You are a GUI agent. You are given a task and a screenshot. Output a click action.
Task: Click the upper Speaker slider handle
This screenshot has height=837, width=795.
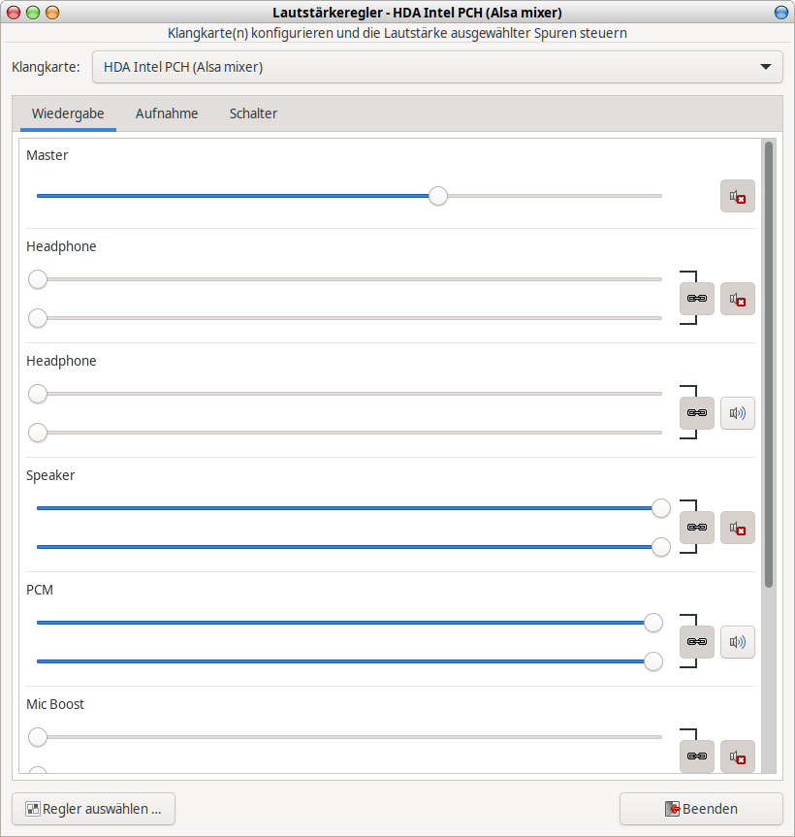pos(661,508)
